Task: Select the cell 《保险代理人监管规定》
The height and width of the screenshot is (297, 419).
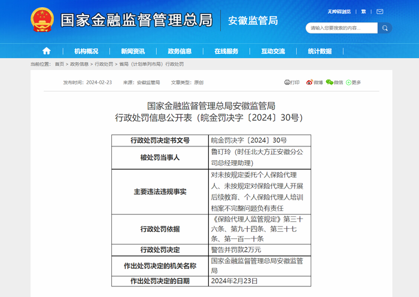Action: click(259, 229)
